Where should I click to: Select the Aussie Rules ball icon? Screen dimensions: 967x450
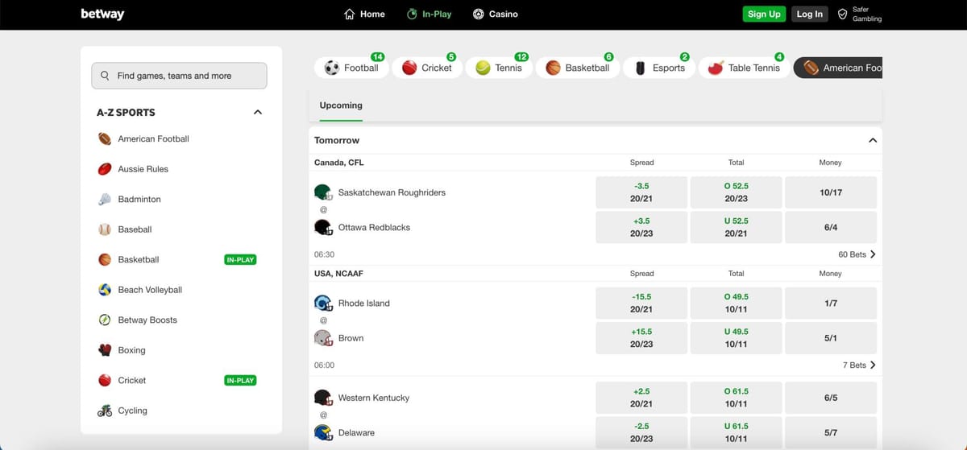pos(105,169)
